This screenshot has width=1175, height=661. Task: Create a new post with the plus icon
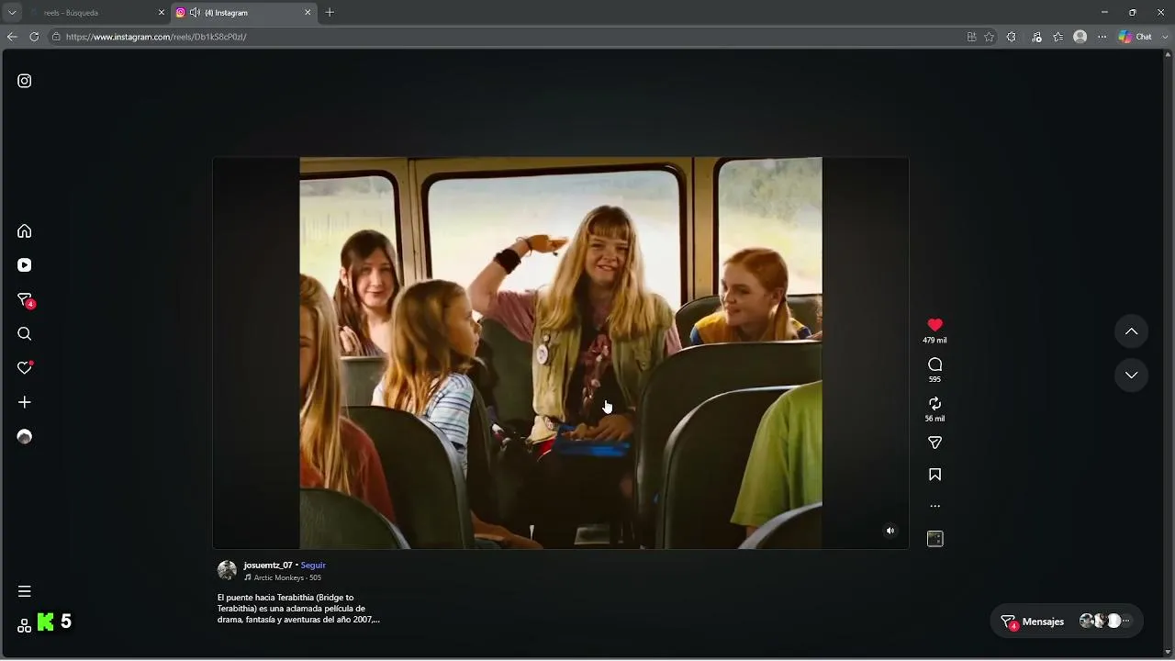tap(25, 402)
